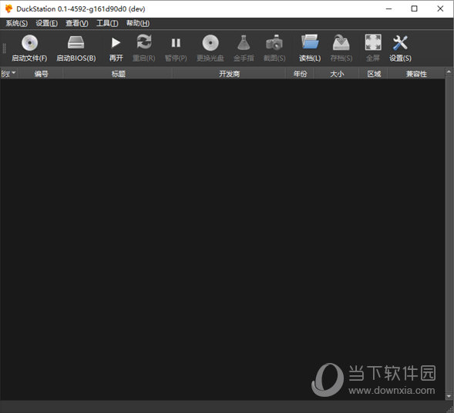Open the Settings menu (设置) in menu bar

tap(46, 23)
